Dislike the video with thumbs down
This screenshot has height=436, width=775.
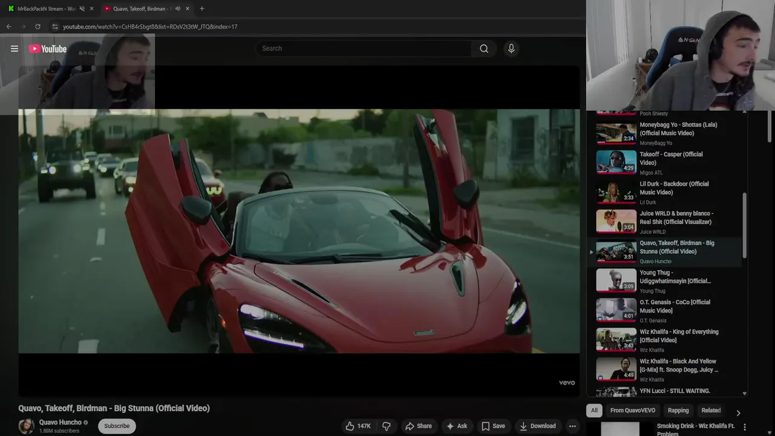click(386, 426)
